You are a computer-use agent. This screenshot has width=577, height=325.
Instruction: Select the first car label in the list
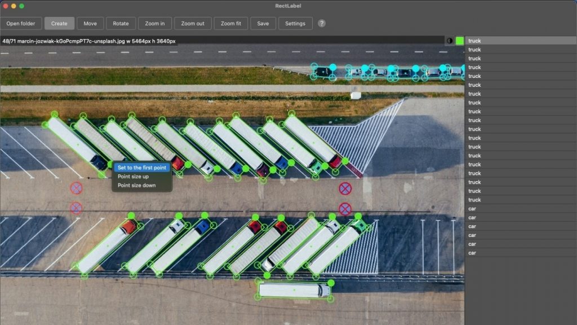click(x=472, y=209)
